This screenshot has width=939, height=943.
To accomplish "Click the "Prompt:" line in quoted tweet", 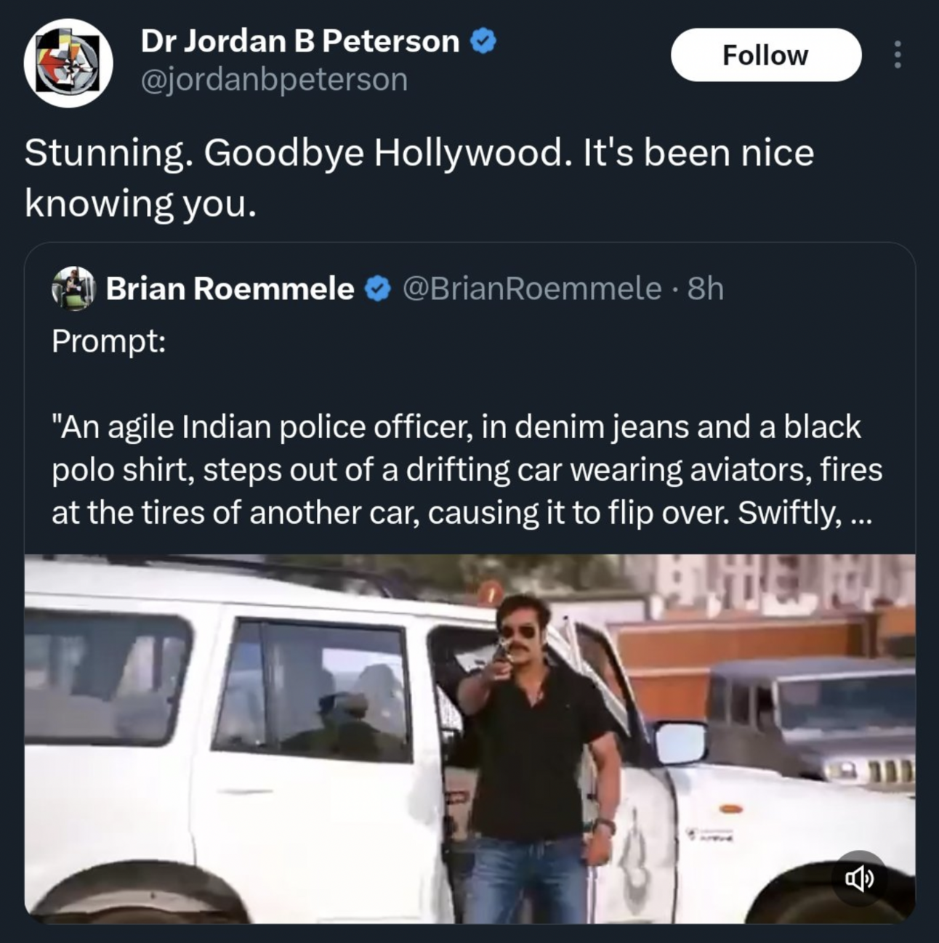I will [x=108, y=341].
